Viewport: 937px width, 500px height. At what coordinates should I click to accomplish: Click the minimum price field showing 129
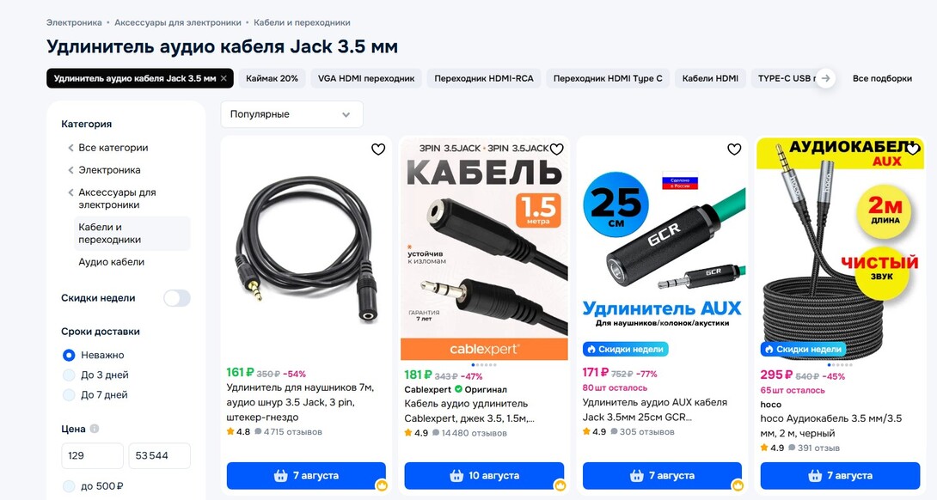coord(92,456)
